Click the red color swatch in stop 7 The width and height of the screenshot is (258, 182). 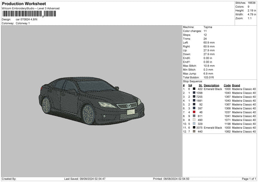[x=194, y=112]
